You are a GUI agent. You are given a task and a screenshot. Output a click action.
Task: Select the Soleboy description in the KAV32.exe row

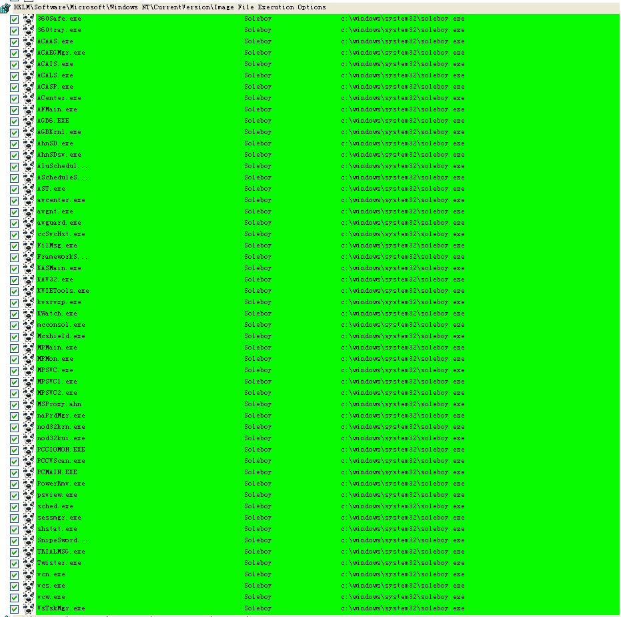[x=258, y=279]
